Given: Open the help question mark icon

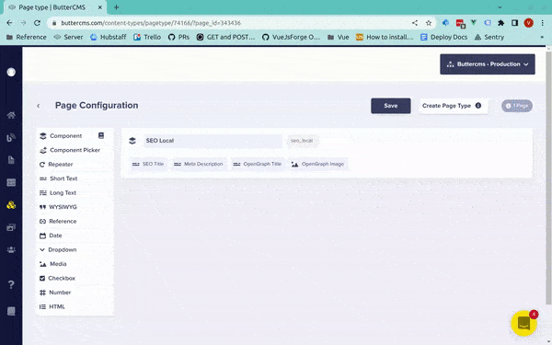Looking at the screenshot, I should pos(11,284).
